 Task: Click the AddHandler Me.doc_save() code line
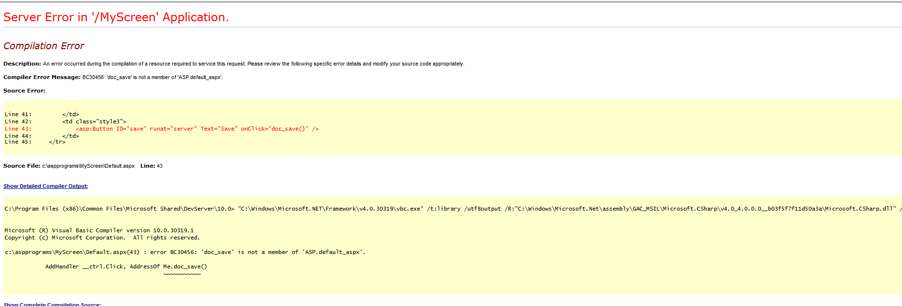(126, 266)
